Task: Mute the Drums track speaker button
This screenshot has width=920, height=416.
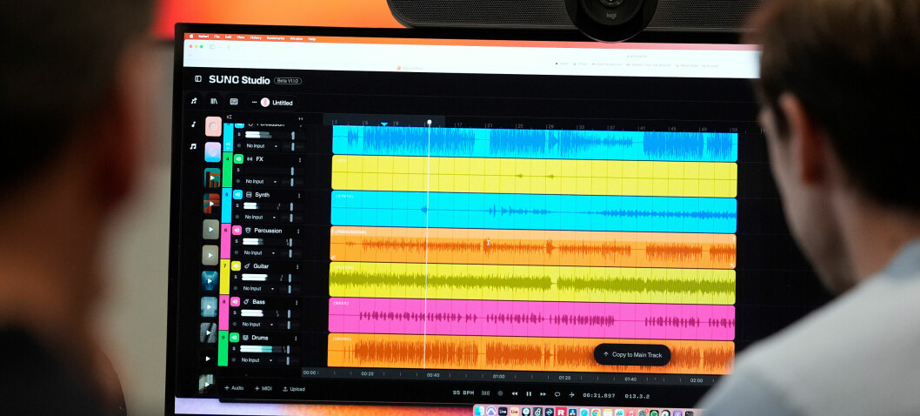Action: 235,338
